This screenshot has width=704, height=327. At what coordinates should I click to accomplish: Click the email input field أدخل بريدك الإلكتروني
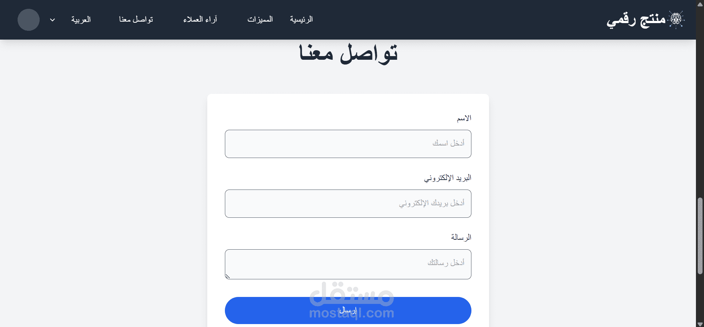(348, 203)
